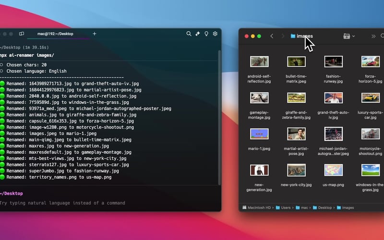
Task: Select grand-theft-auto-iv.jpg thumbnail
Action: pyautogui.click(x=333, y=98)
